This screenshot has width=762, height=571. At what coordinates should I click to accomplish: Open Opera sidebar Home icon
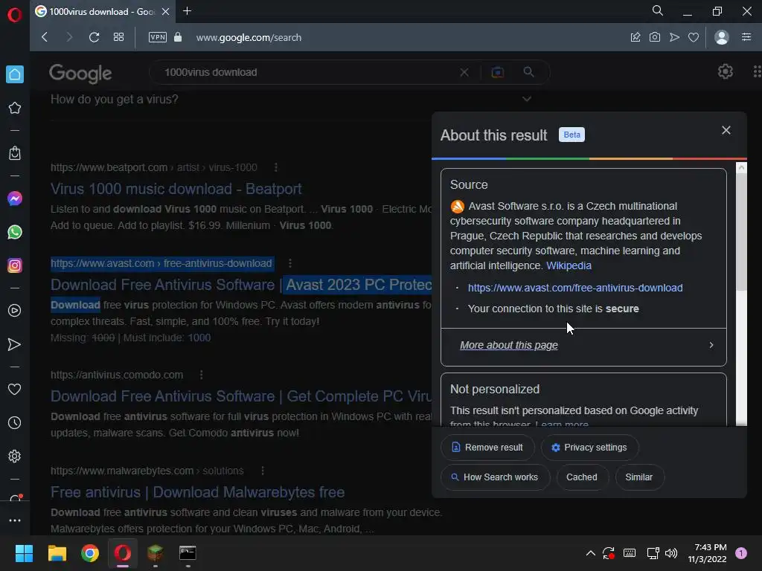point(15,74)
